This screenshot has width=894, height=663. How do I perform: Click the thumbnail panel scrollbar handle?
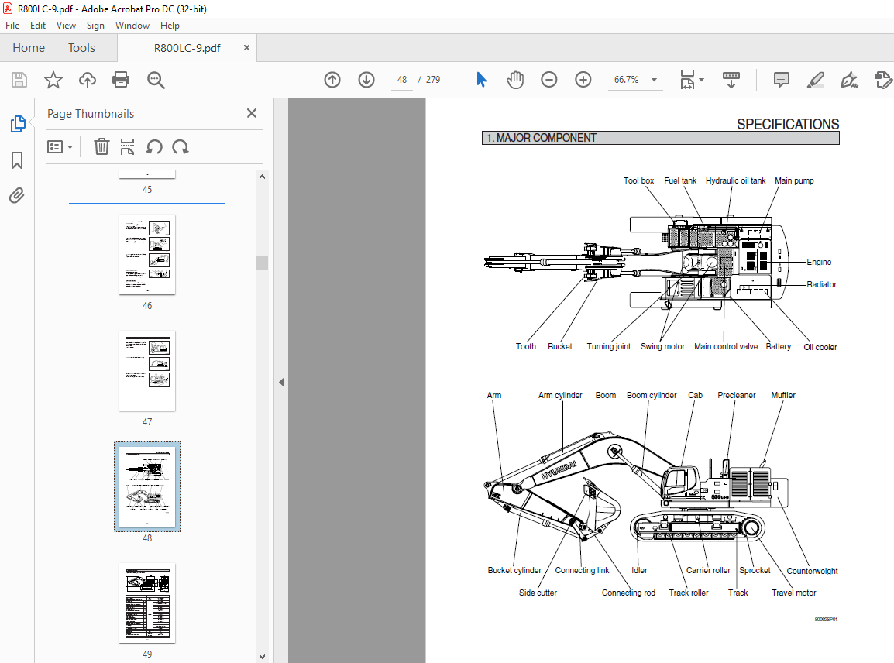[263, 263]
